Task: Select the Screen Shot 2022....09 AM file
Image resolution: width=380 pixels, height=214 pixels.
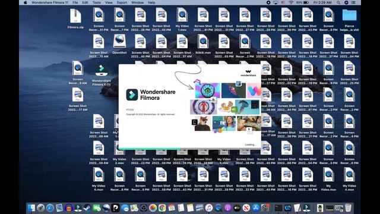Action: 99,121
